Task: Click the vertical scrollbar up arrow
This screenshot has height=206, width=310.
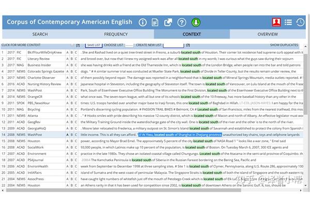Action: click(x=305, y=46)
